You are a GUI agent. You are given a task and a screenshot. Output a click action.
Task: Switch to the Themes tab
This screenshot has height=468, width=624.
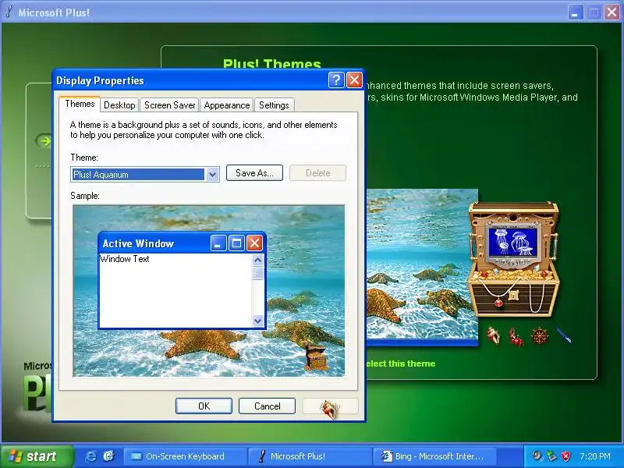point(80,104)
